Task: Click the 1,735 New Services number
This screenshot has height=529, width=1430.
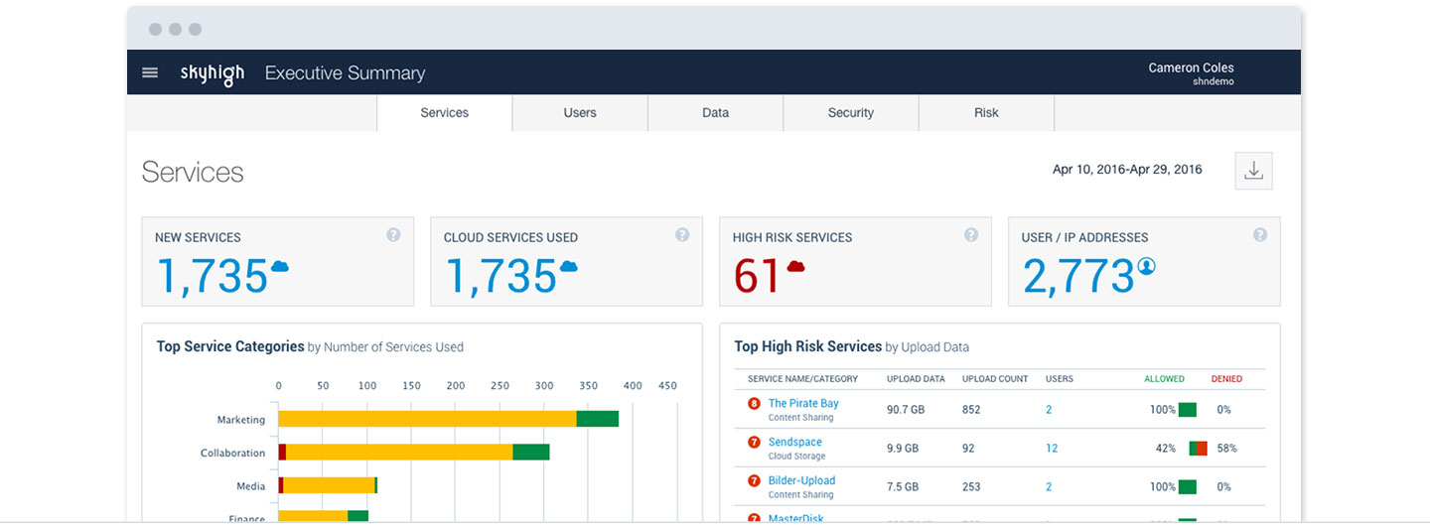Action: tap(213, 275)
